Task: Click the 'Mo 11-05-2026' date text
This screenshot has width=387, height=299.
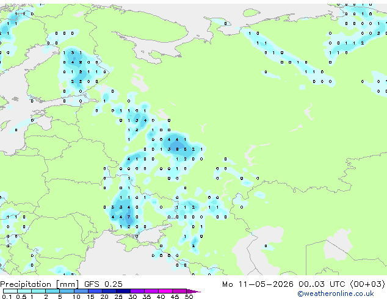Action: (258, 284)
